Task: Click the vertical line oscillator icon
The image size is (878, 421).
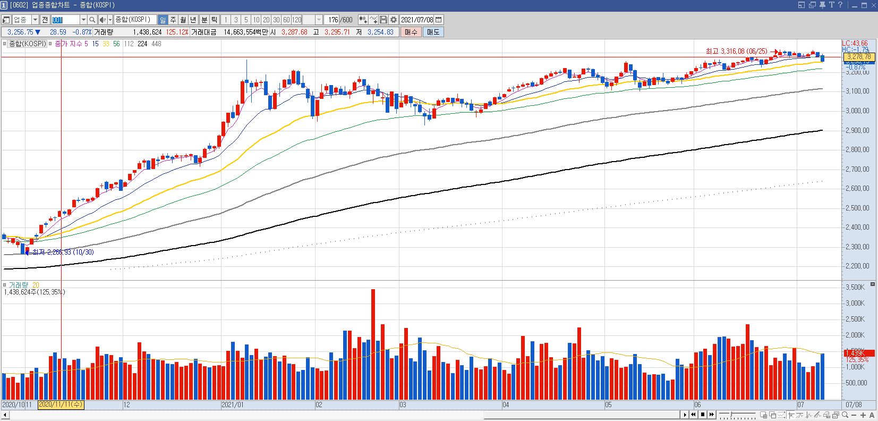Action: (808, 415)
